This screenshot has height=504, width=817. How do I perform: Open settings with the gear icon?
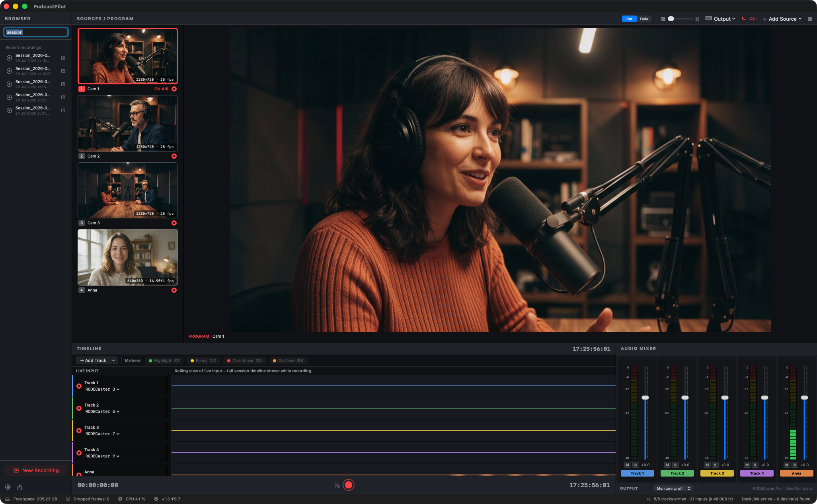click(8, 487)
